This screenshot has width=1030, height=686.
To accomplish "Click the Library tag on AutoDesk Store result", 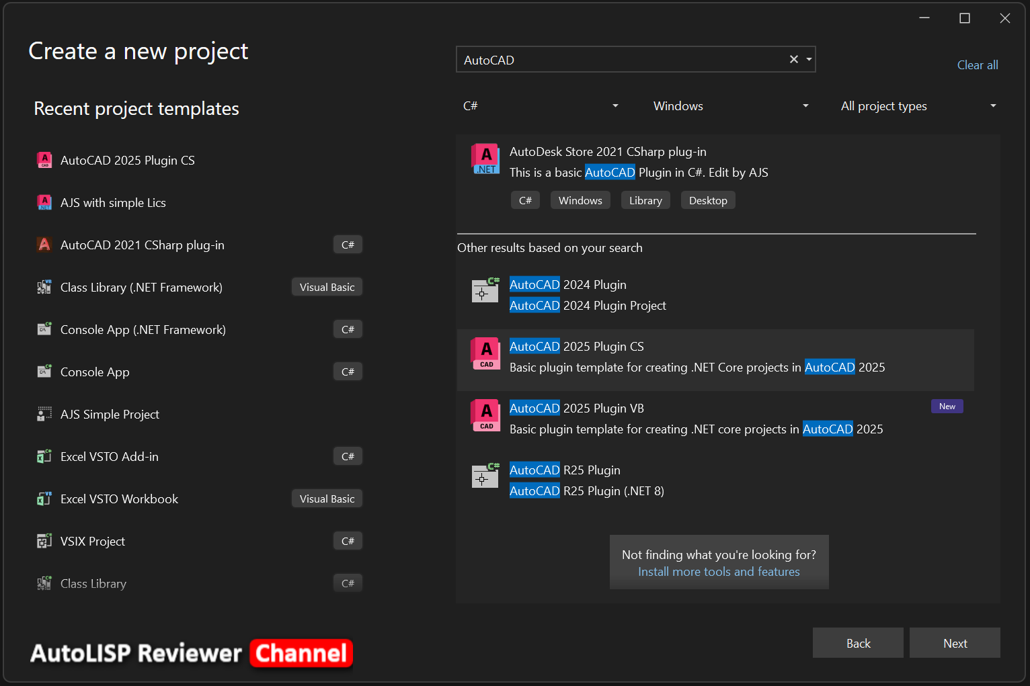I will coord(645,200).
